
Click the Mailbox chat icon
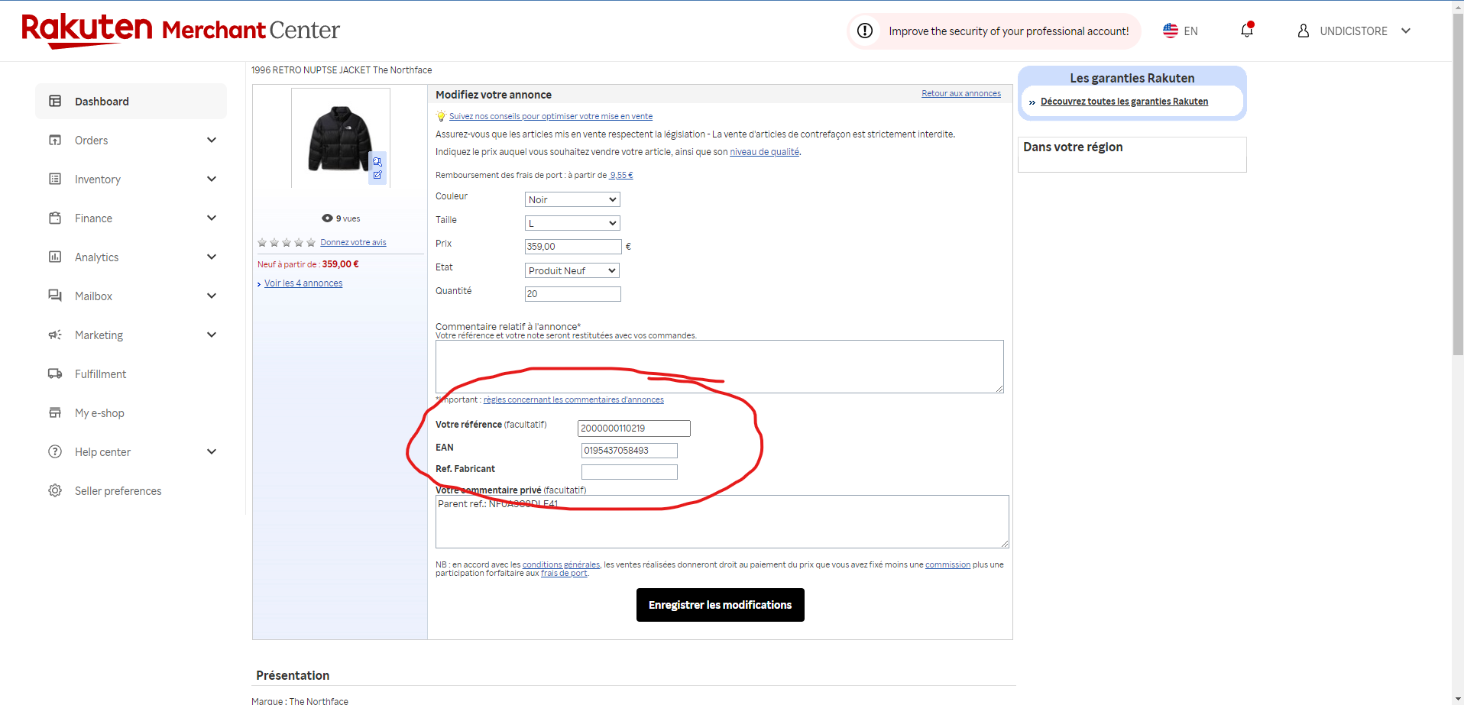[x=55, y=296]
